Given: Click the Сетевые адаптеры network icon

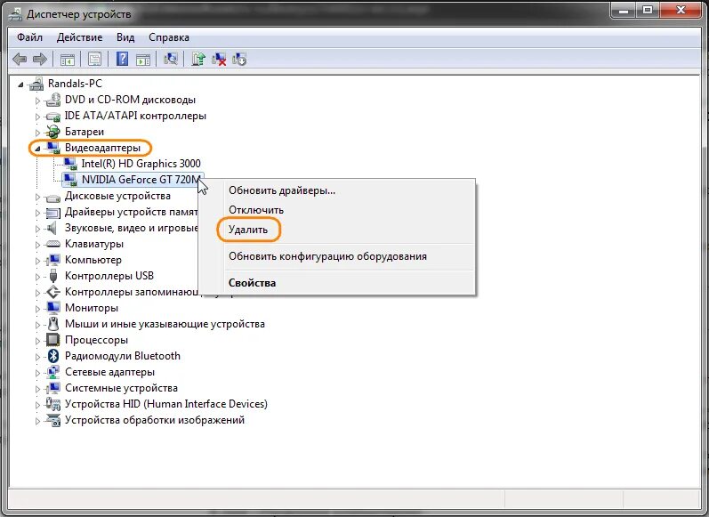Looking at the screenshot, I should [x=52, y=372].
